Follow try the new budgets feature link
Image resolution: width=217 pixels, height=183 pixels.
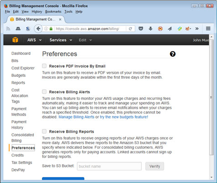tap(124, 117)
